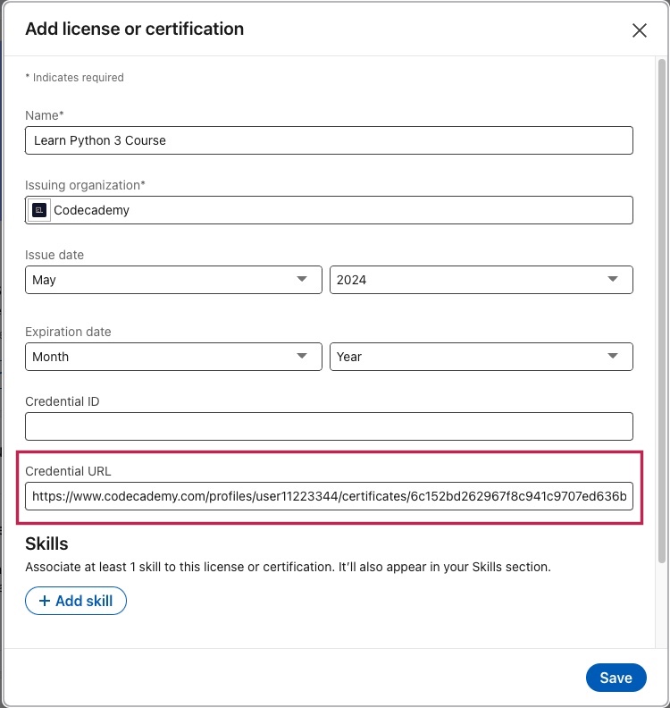Click the Credential ID label text
The width and height of the screenshot is (670, 708).
point(63,401)
